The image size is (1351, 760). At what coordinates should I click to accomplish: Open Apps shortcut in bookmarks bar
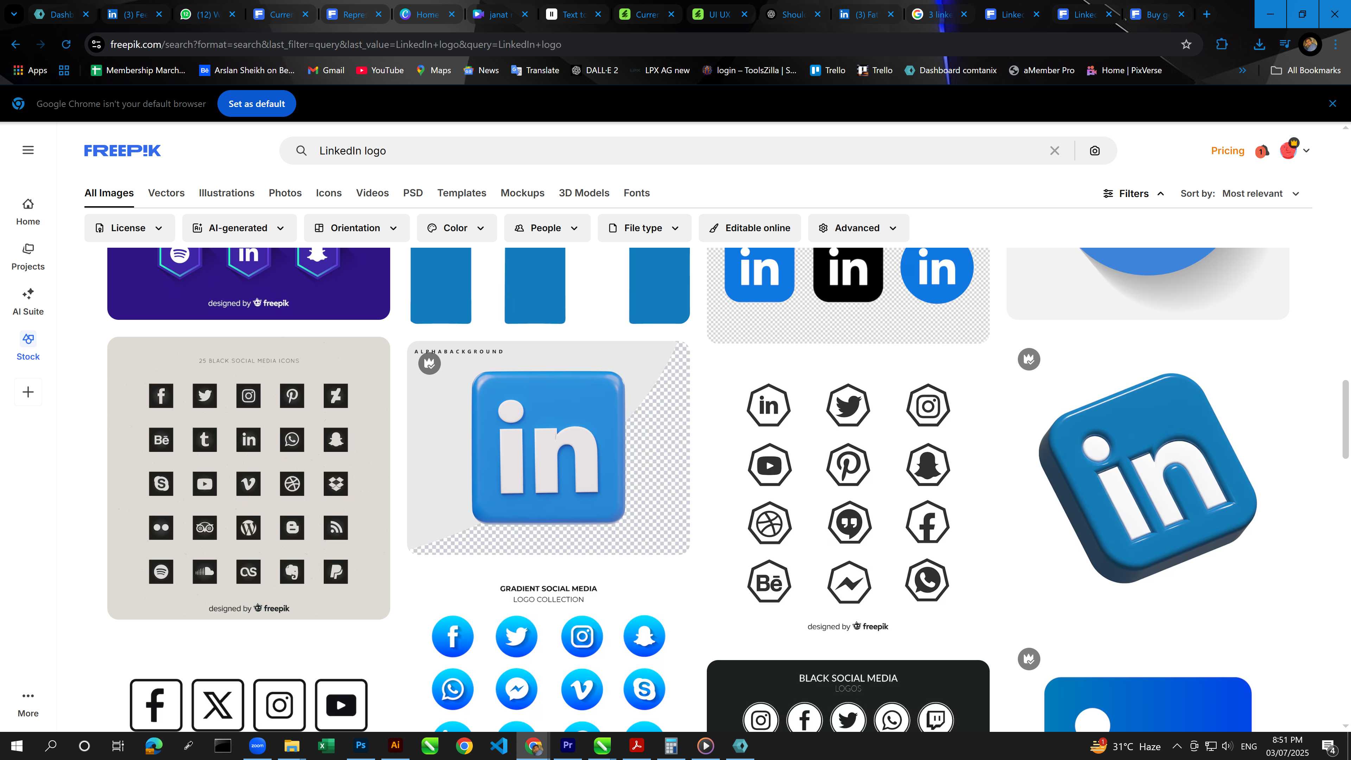tap(30, 70)
